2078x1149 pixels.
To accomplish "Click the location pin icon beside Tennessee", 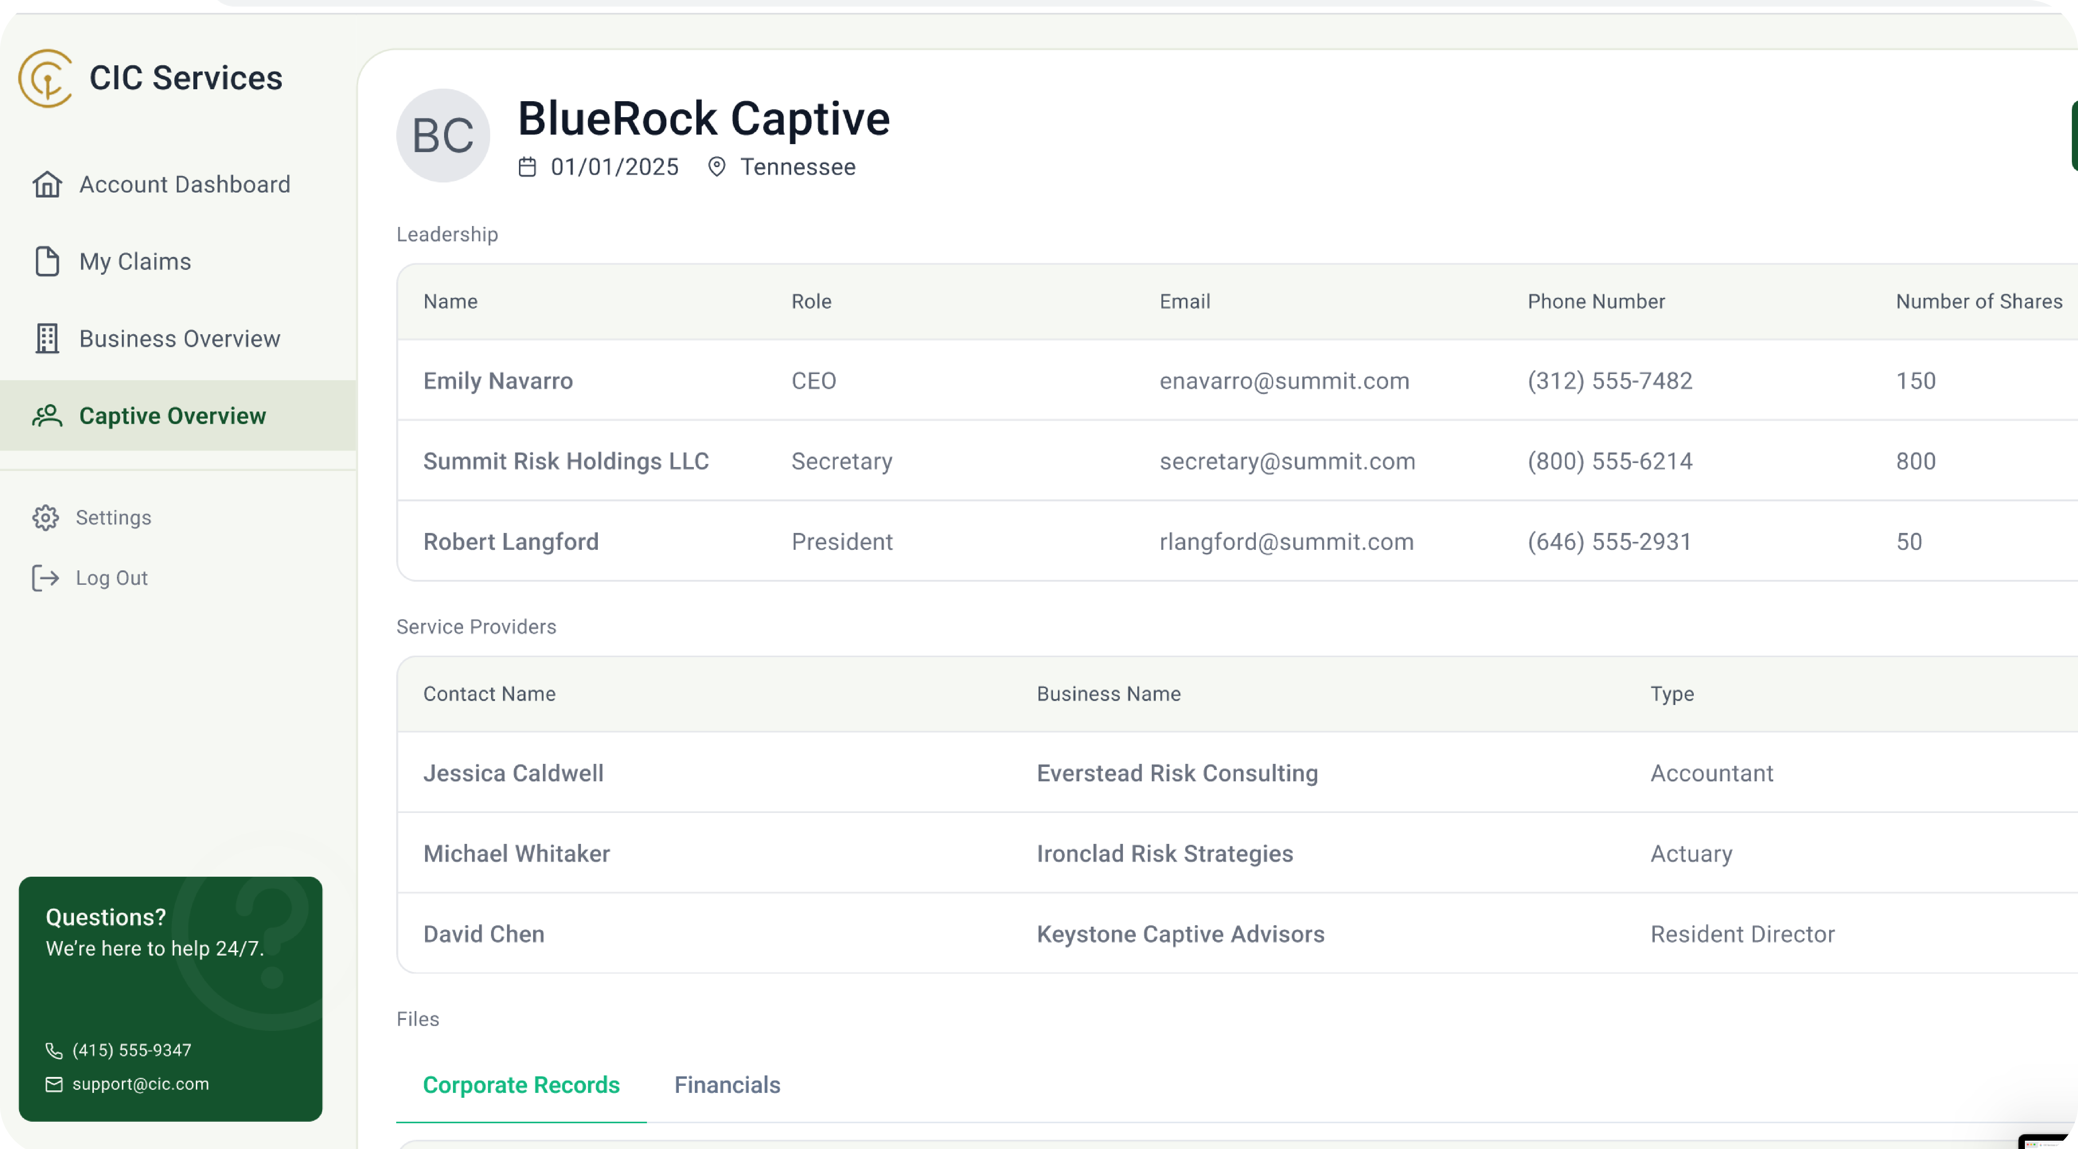I will click(716, 167).
